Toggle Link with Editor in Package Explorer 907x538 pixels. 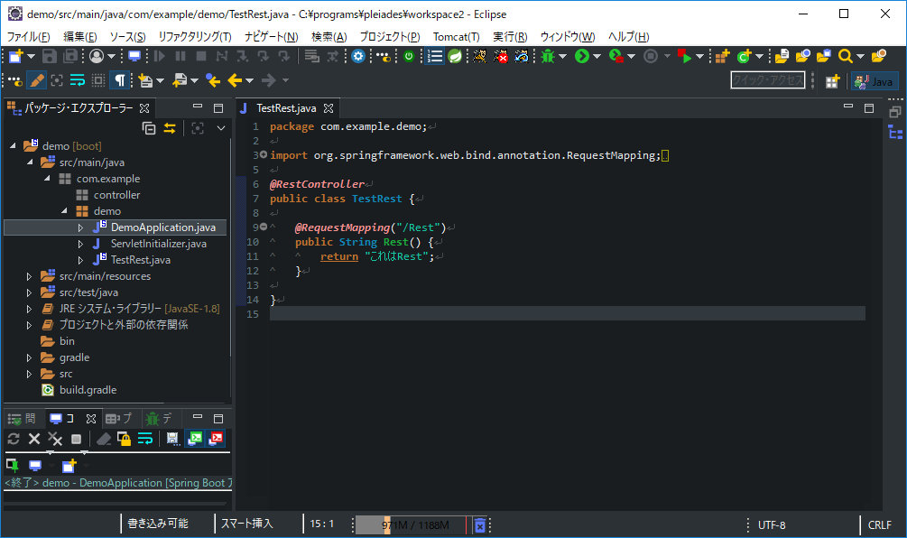169,128
